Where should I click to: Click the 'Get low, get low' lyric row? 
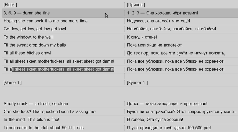pos(35,29)
